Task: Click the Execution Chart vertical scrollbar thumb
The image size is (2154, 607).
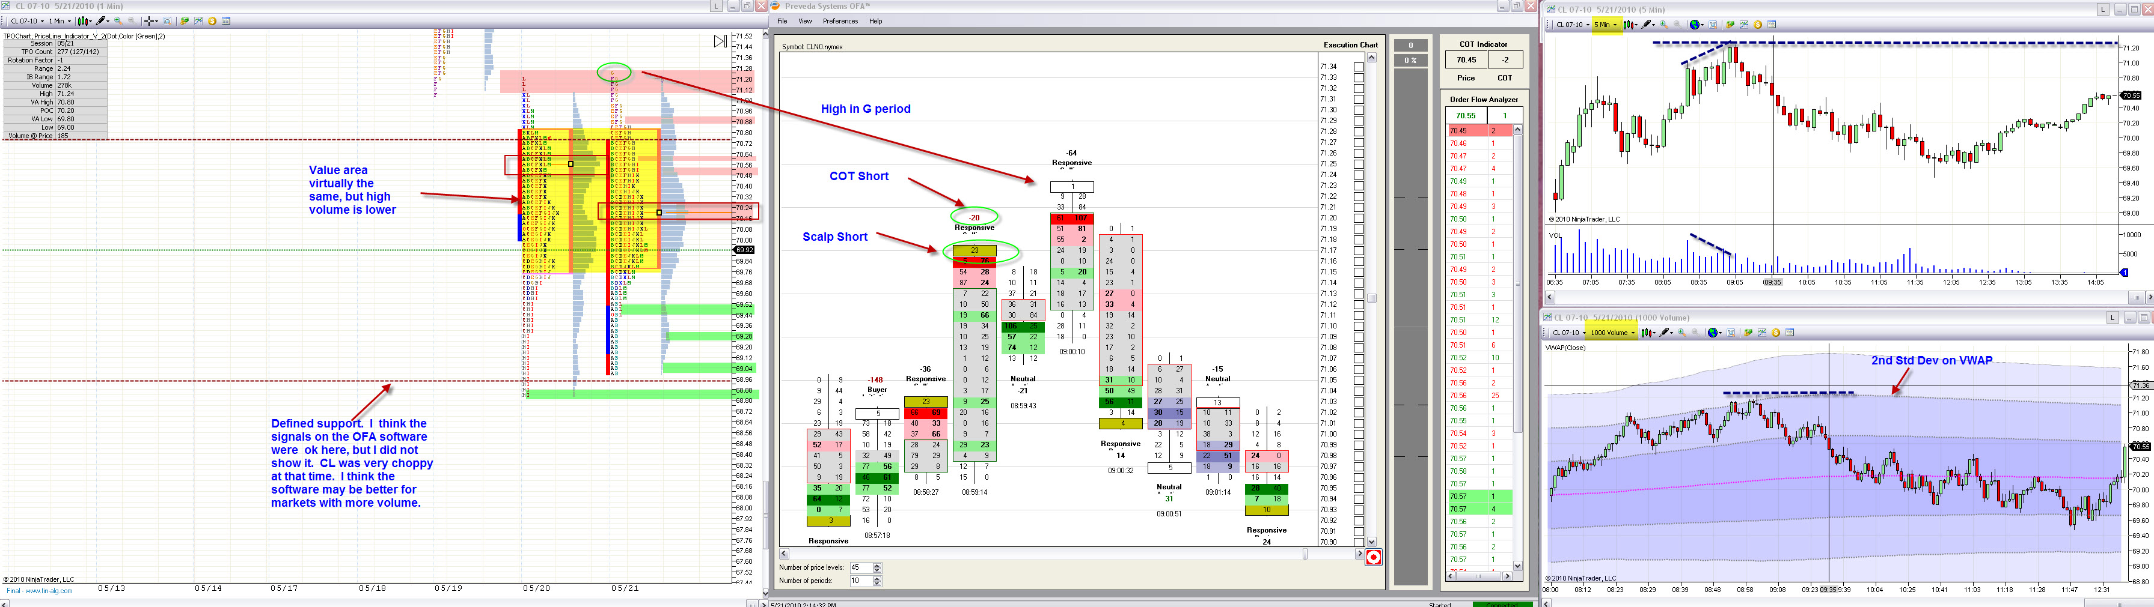Action: pos(1371,298)
